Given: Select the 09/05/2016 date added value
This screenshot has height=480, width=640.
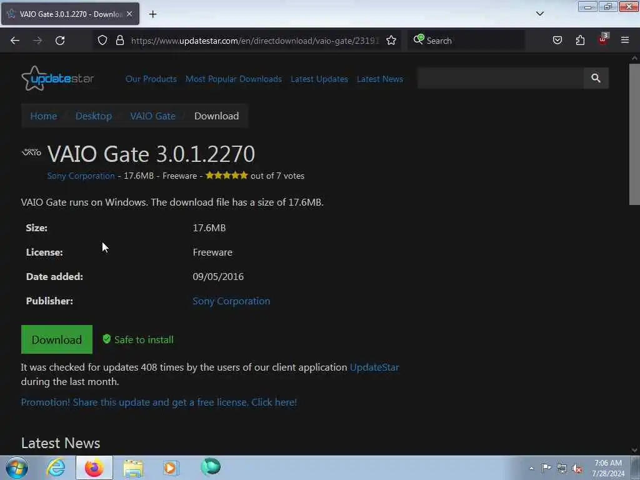Looking at the screenshot, I should click(x=218, y=277).
